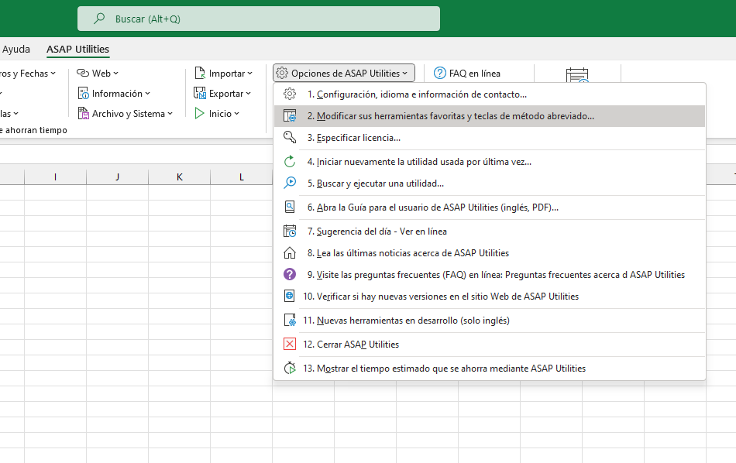Click the Archivo y Sistema icon

click(x=83, y=114)
